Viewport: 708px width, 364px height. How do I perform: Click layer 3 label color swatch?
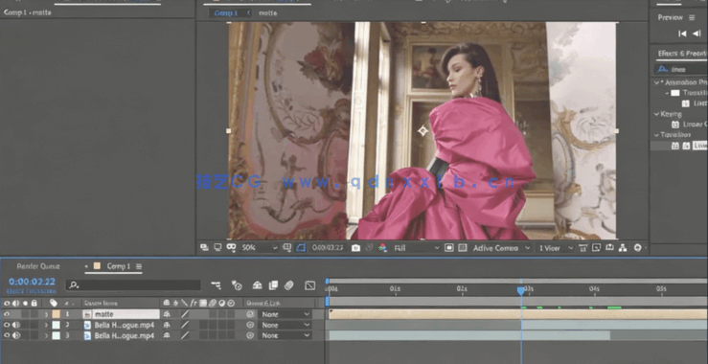[x=56, y=335]
